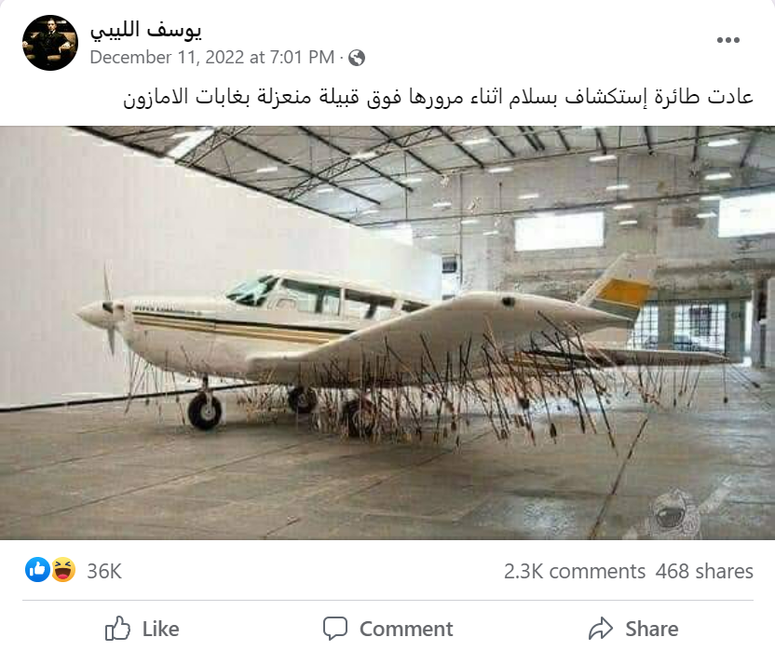The image size is (775, 651).
Task: Click the airplane's yellow-striped tail fin
Action: point(618,288)
